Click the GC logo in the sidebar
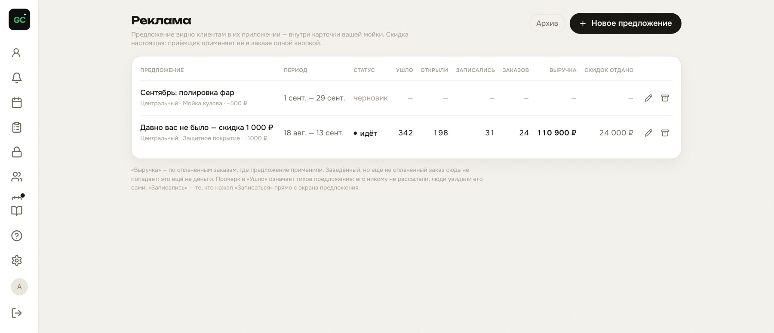Screen dimensions: 774x333 click(x=19, y=19)
